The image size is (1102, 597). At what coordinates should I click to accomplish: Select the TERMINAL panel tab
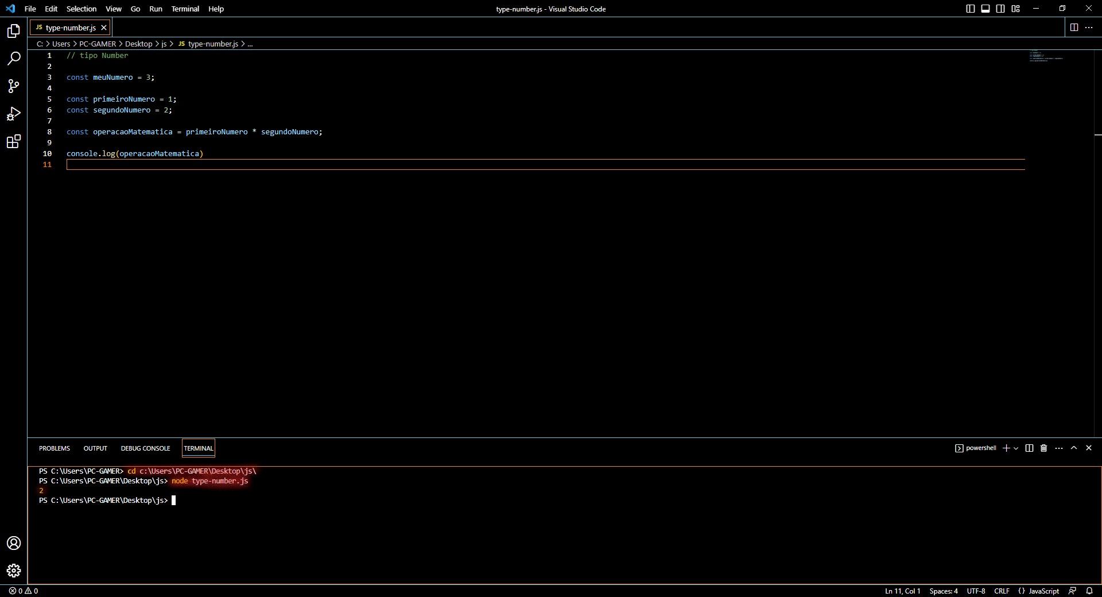[199, 448]
